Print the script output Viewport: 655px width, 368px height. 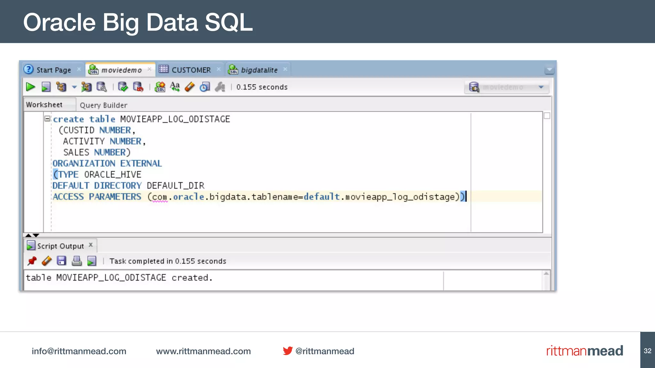click(76, 261)
